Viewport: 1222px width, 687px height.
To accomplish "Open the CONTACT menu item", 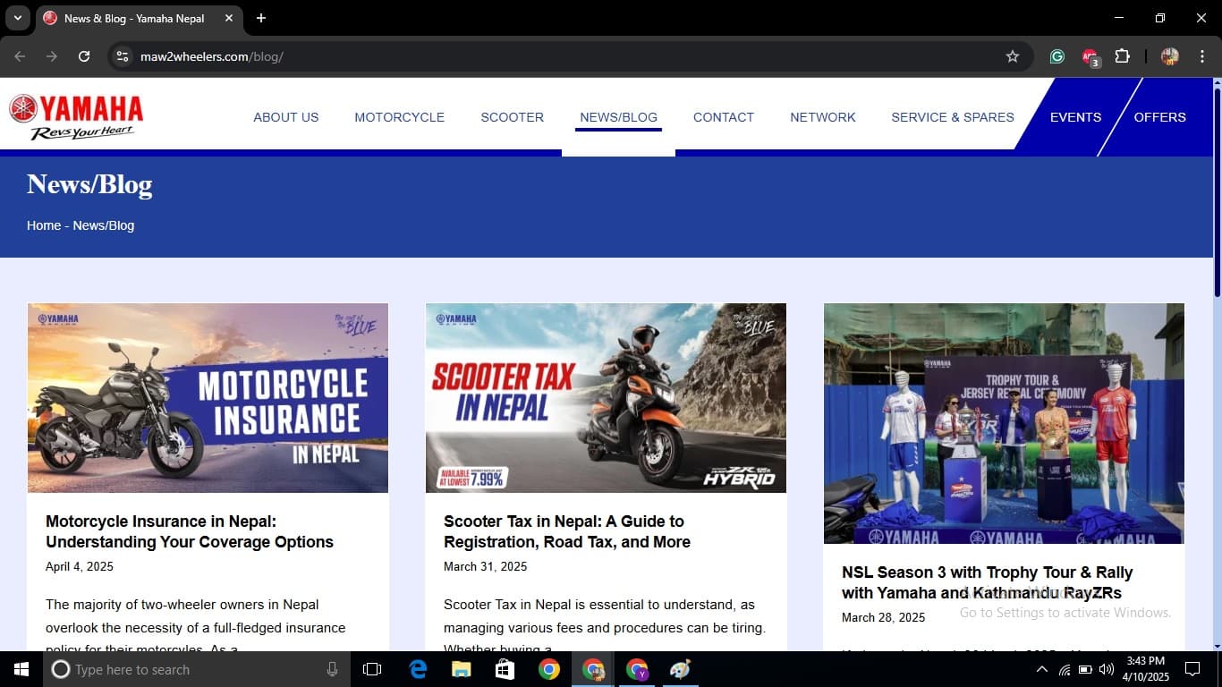I will pos(724,117).
